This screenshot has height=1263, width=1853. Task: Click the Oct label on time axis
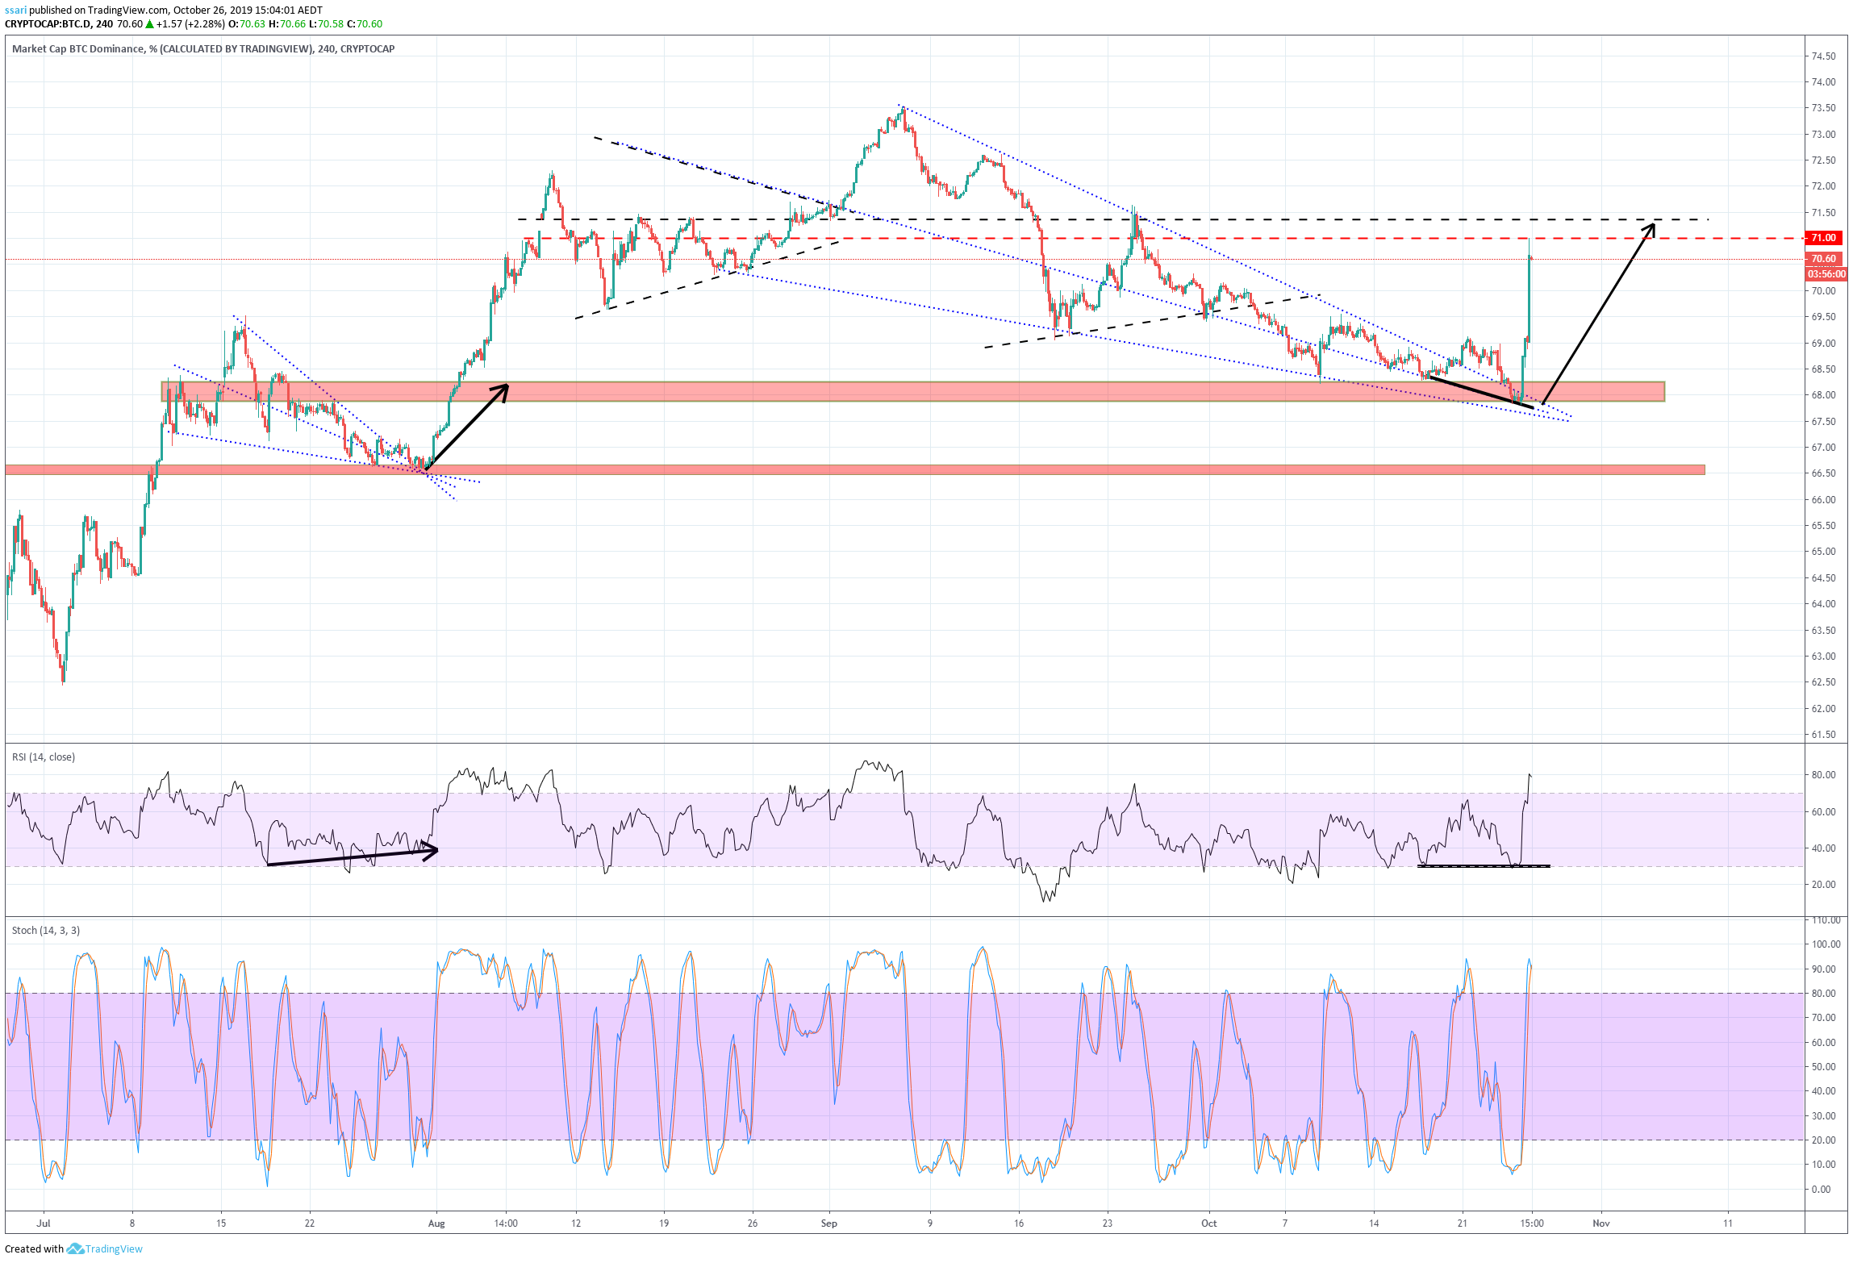[1208, 1223]
